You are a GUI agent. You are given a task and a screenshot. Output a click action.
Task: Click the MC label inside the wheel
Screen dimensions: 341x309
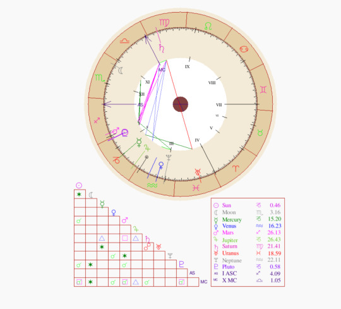[x=162, y=70]
